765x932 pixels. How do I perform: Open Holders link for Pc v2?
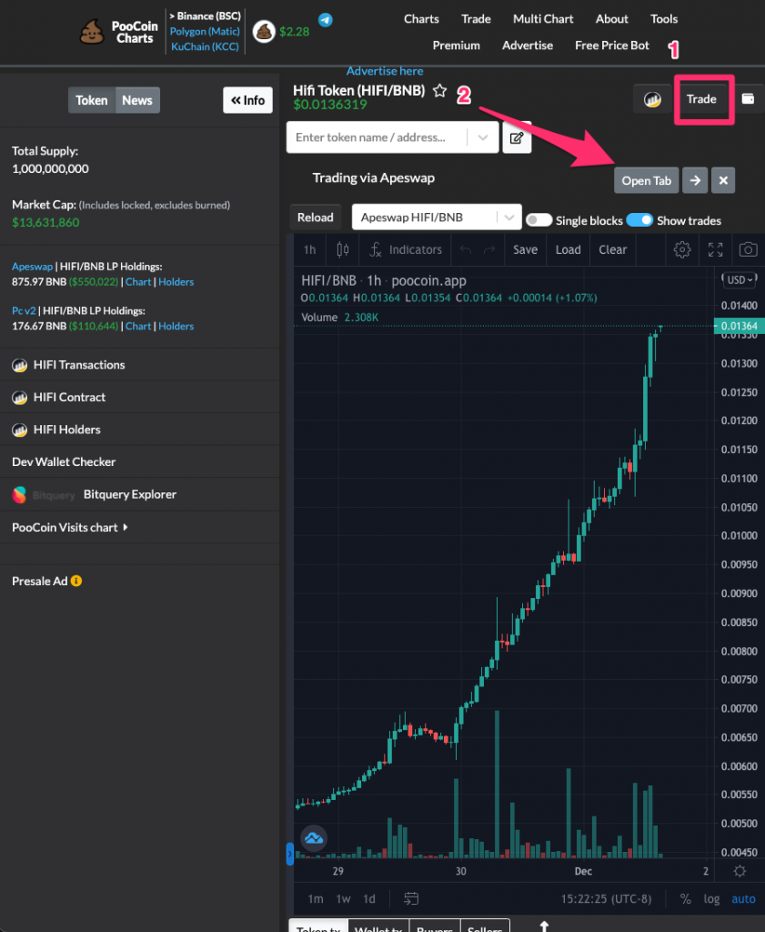pyautogui.click(x=176, y=326)
